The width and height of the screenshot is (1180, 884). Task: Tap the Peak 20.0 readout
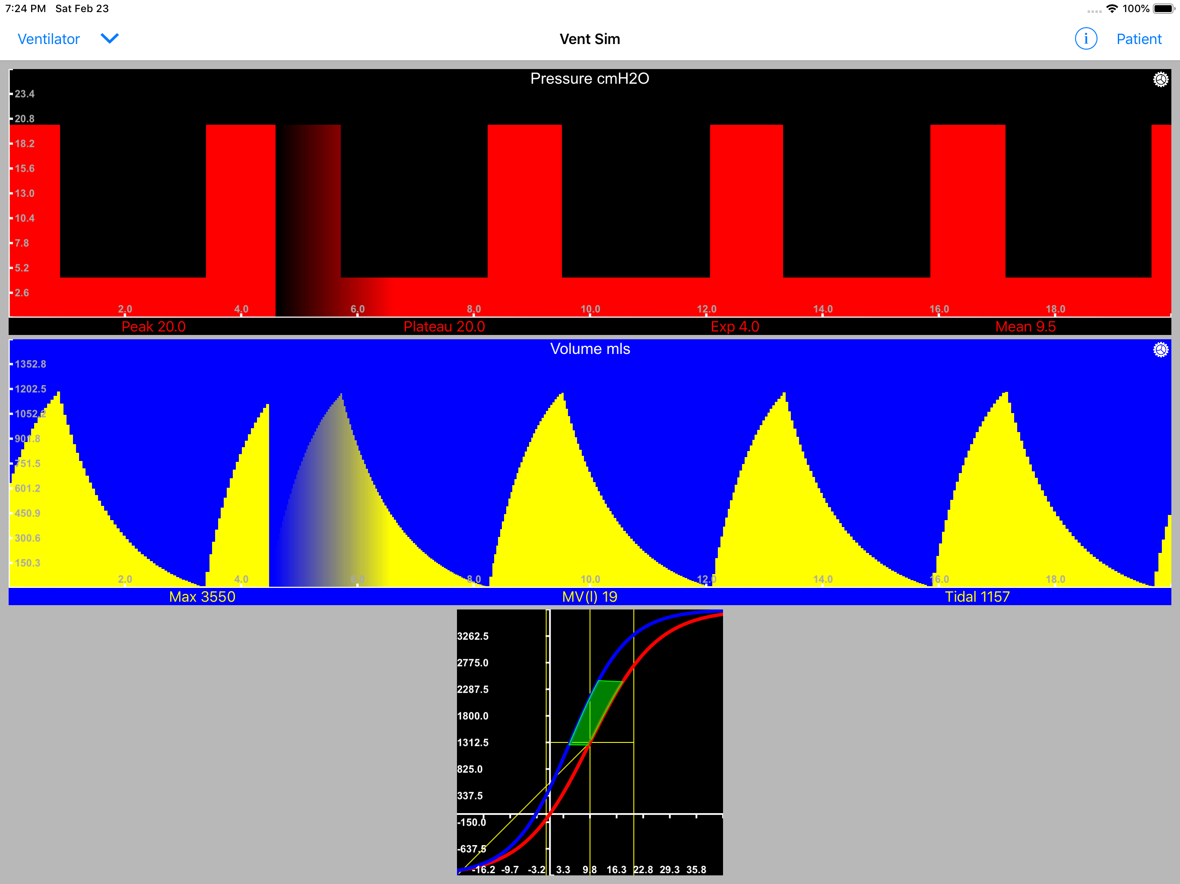click(154, 326)
